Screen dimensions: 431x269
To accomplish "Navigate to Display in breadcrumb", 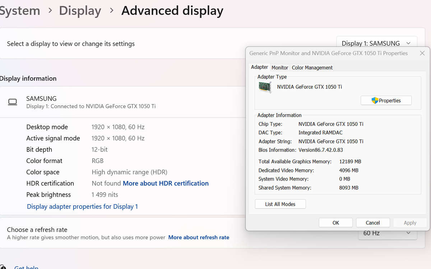I will [x=80, y=11].
